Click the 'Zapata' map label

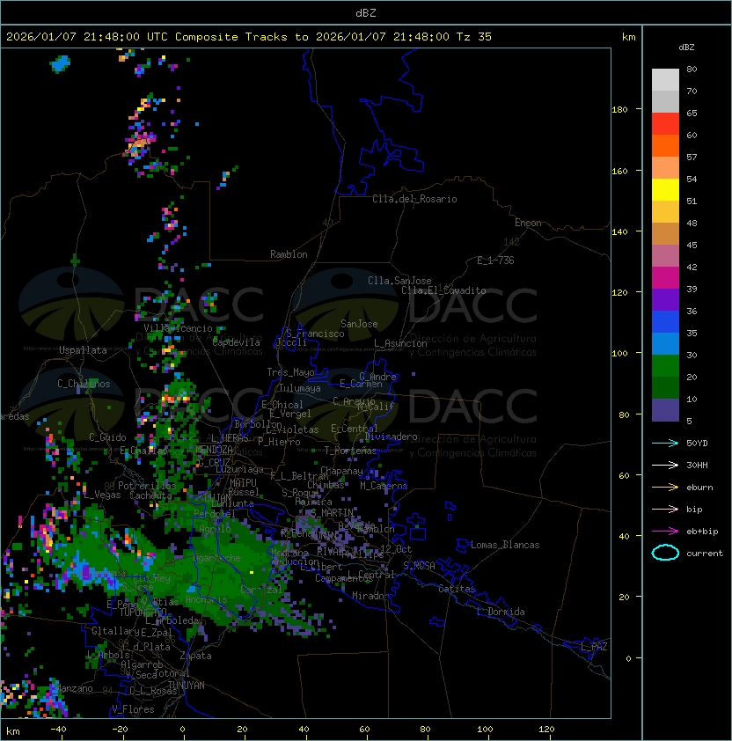point(195,656)
